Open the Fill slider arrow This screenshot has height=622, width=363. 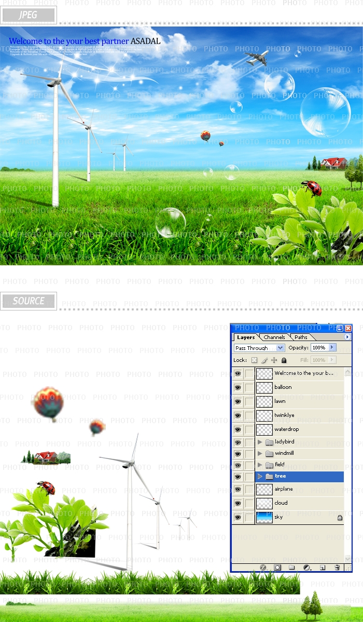332,360
